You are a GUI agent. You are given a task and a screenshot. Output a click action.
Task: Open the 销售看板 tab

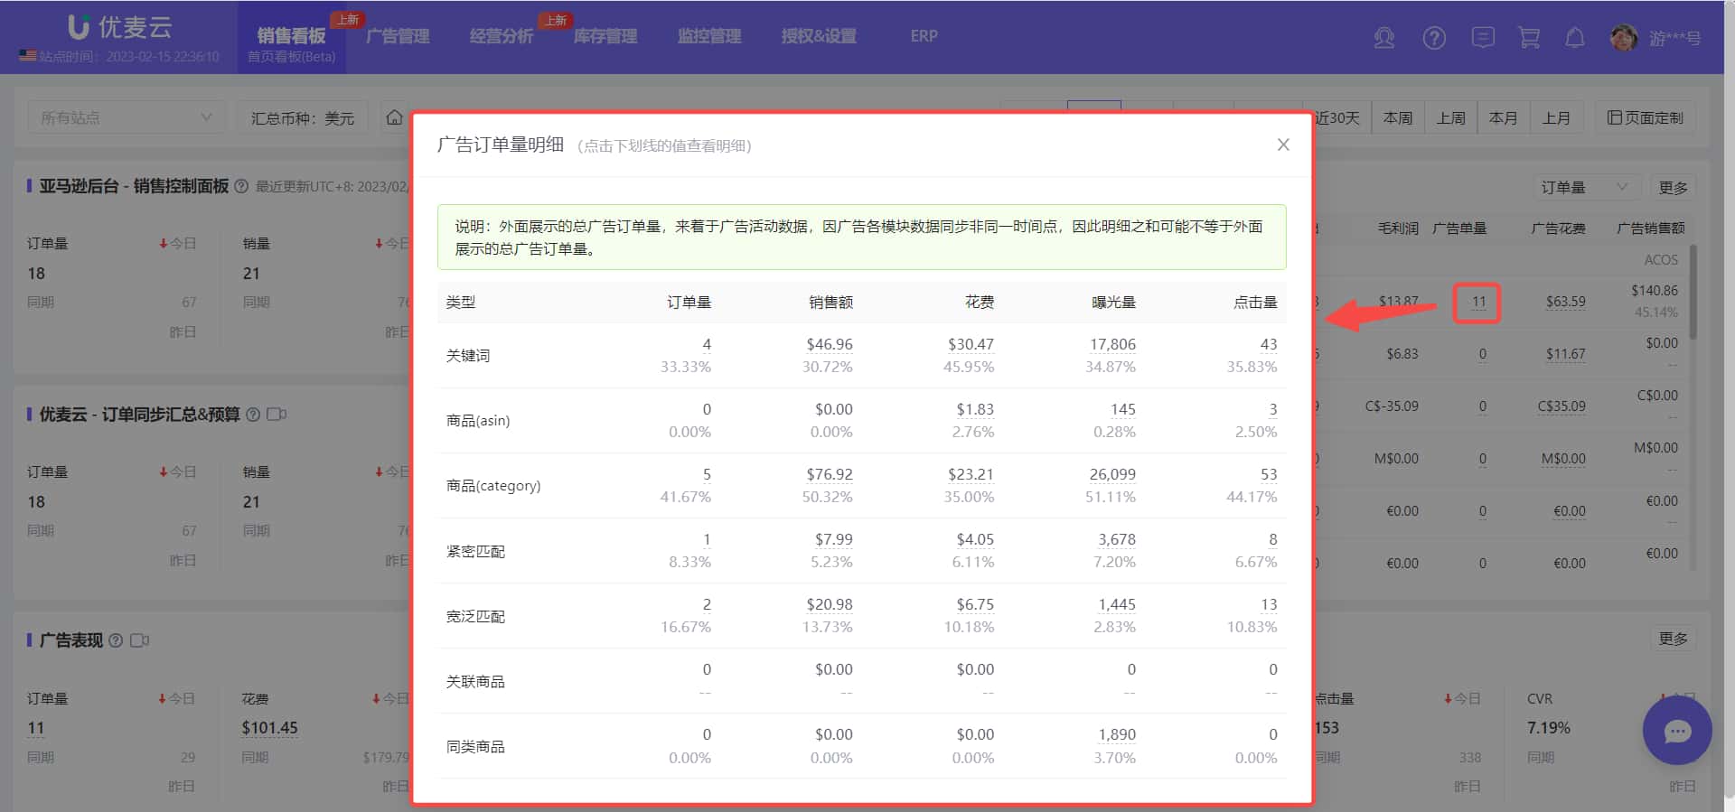[291, 37]
